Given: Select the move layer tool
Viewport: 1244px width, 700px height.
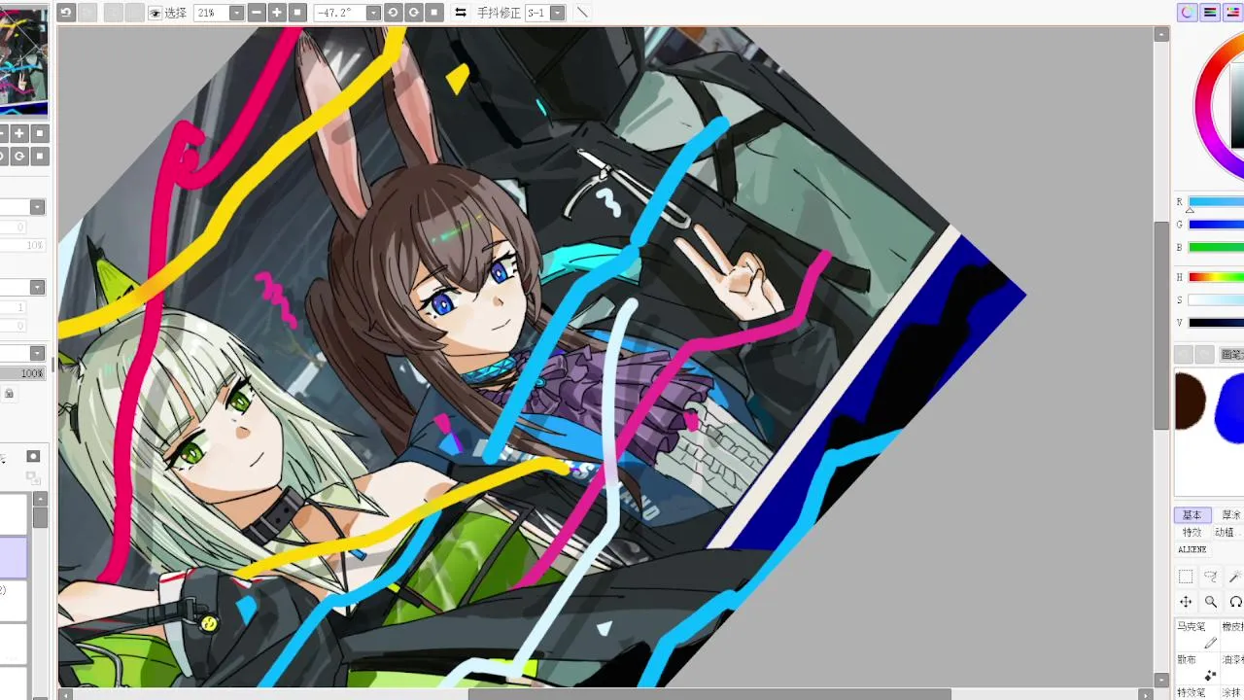Looking at the screenshot, I should click(x=1186, y=603).
